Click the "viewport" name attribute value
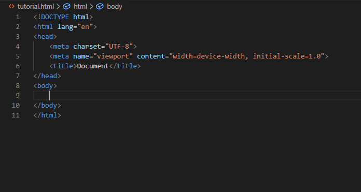The image size is (361, 192). click(113, 56)
